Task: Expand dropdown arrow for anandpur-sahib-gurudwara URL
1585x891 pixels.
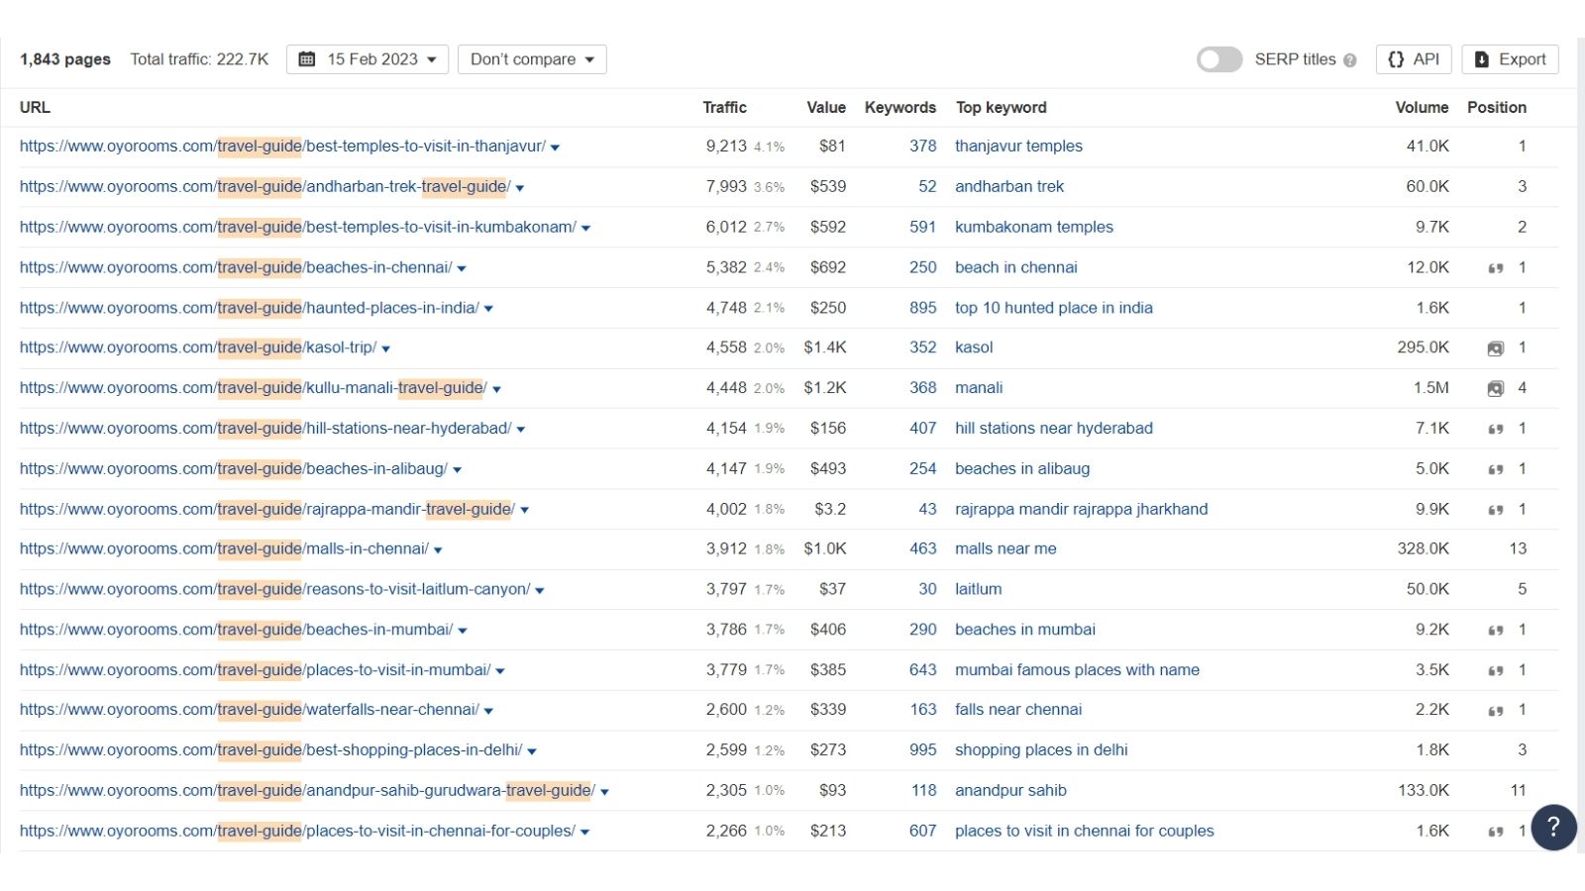Action: pos(604,792)
